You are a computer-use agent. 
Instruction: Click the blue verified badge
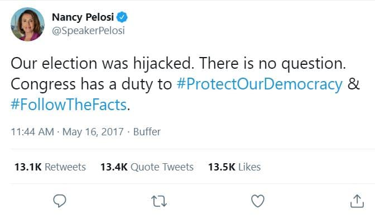[122, 17]
